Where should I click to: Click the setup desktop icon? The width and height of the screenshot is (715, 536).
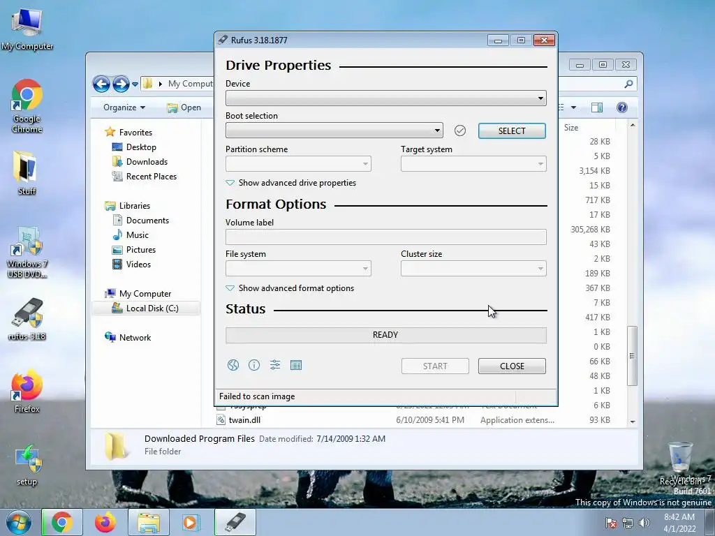(27, 466)
